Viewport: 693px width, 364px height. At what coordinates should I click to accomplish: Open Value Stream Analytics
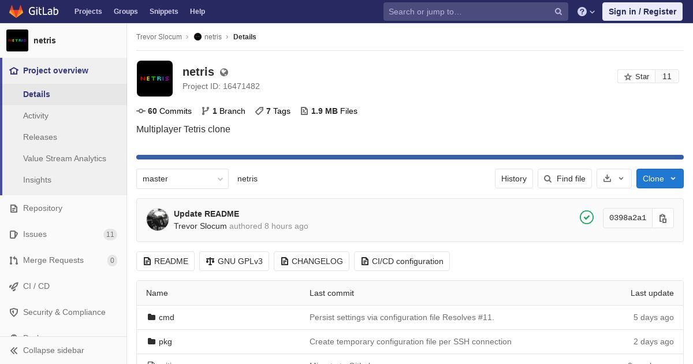(x=65, y=158)
